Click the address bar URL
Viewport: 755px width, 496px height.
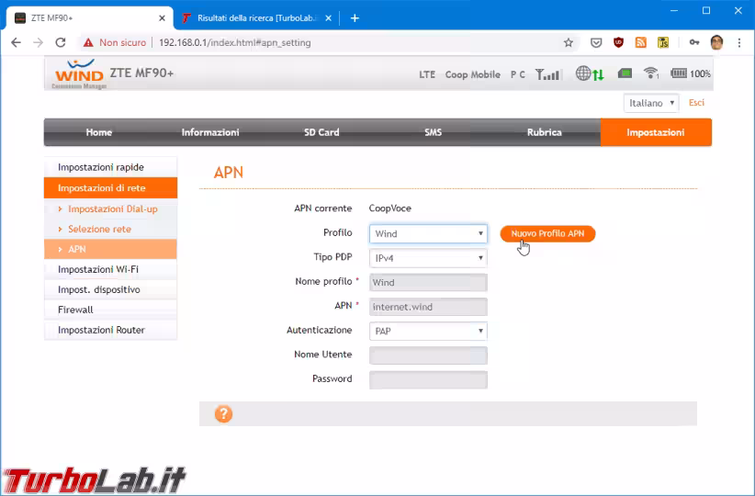tap(234, 42)
